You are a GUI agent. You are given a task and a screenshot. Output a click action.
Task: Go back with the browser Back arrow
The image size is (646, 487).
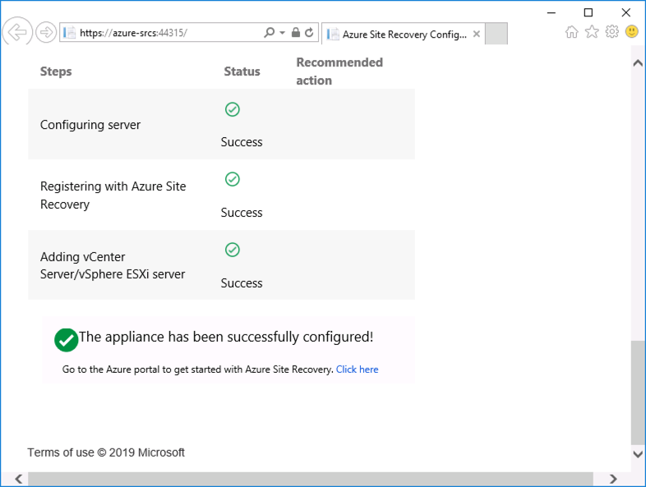point(17,31)
